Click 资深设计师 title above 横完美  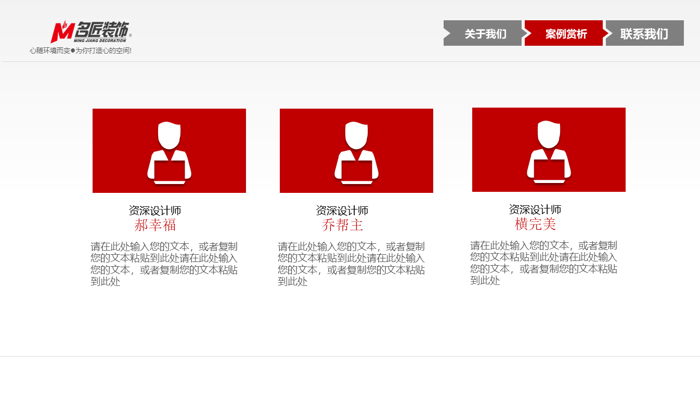point(535,209)
